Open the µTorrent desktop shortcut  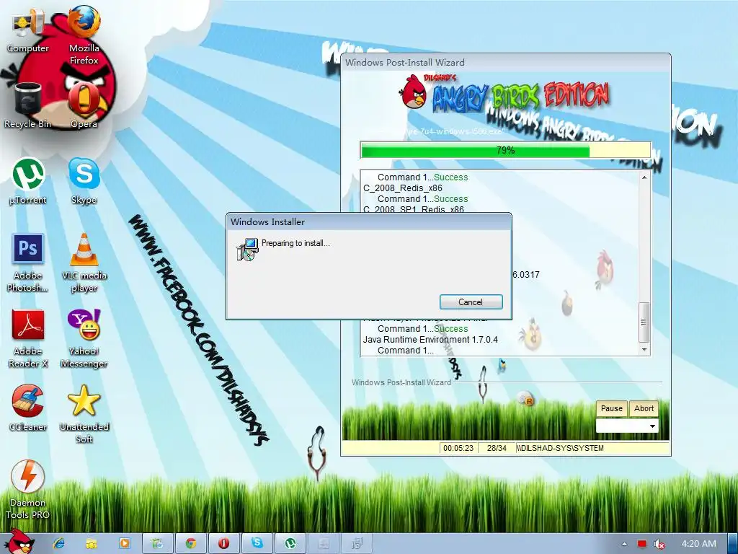(x=28, y=181)
